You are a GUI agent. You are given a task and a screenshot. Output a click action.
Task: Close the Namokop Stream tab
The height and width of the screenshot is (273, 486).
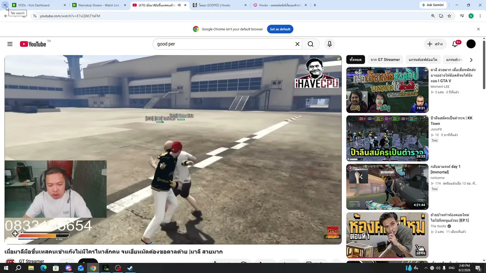125,5
